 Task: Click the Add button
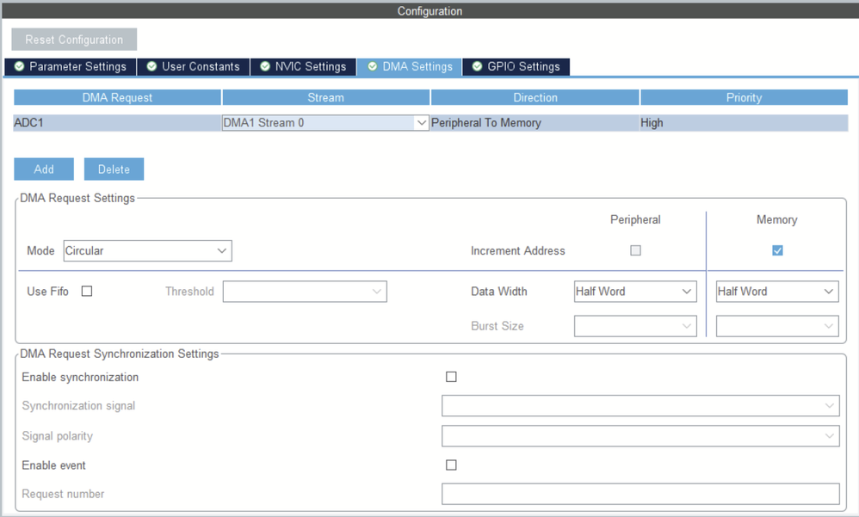coord(44,169)
